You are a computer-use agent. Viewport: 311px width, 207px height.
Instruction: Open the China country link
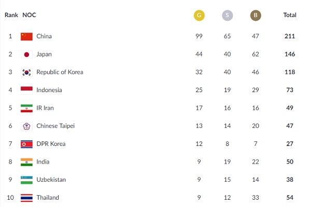click(44, 36)
